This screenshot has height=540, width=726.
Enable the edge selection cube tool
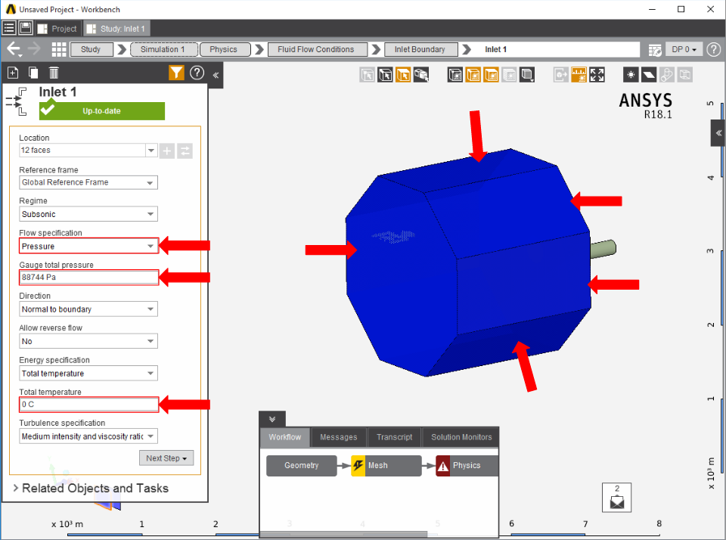[385, 75]
